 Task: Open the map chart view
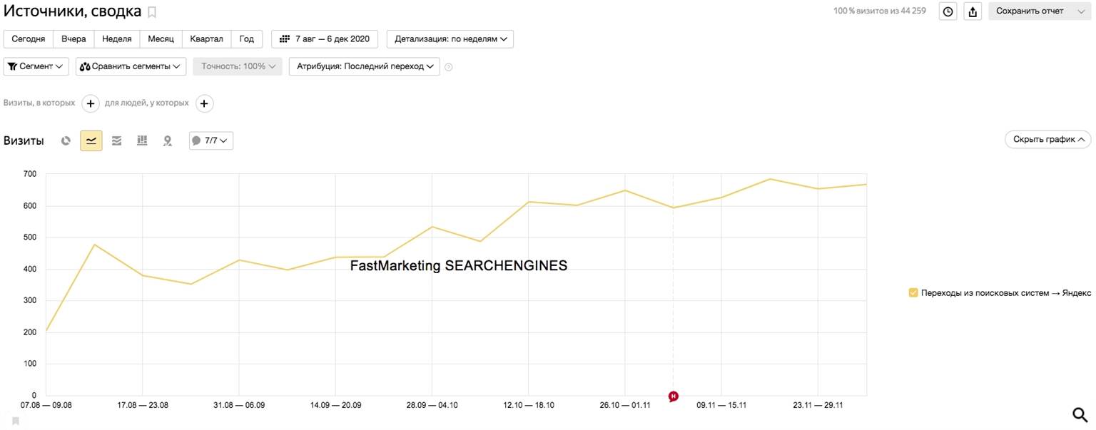pos(168,141)
